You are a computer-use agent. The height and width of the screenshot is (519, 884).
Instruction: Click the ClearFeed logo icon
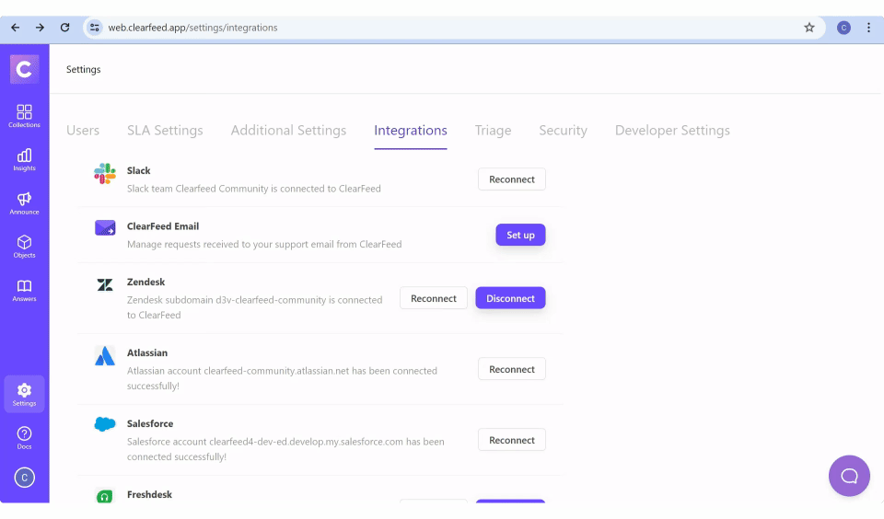pos(24,69)
